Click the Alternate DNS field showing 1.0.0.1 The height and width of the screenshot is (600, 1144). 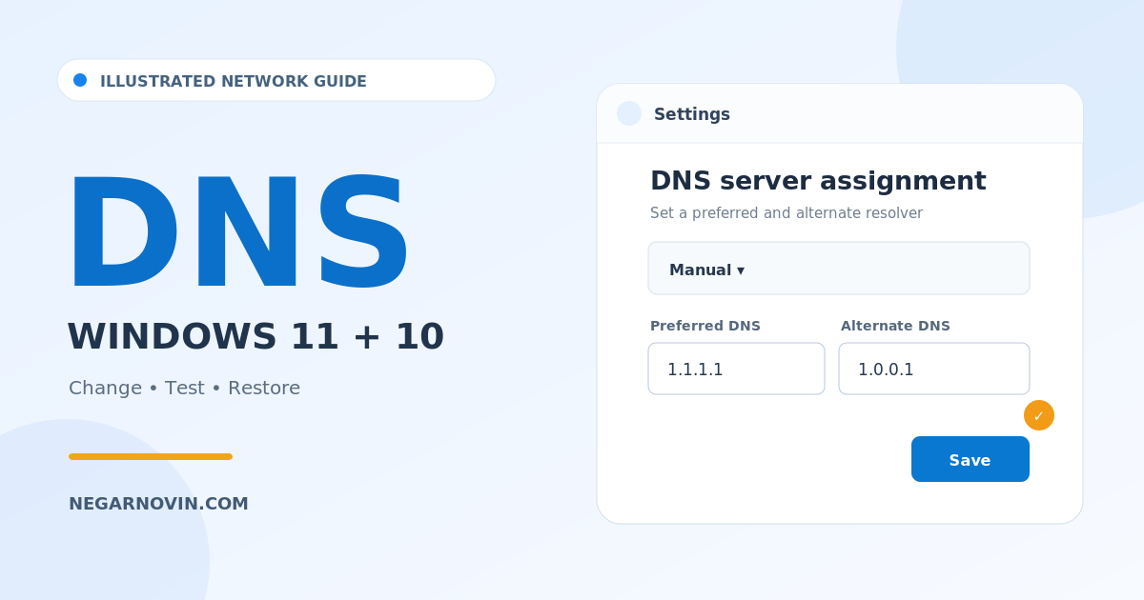tap(934, 369)
